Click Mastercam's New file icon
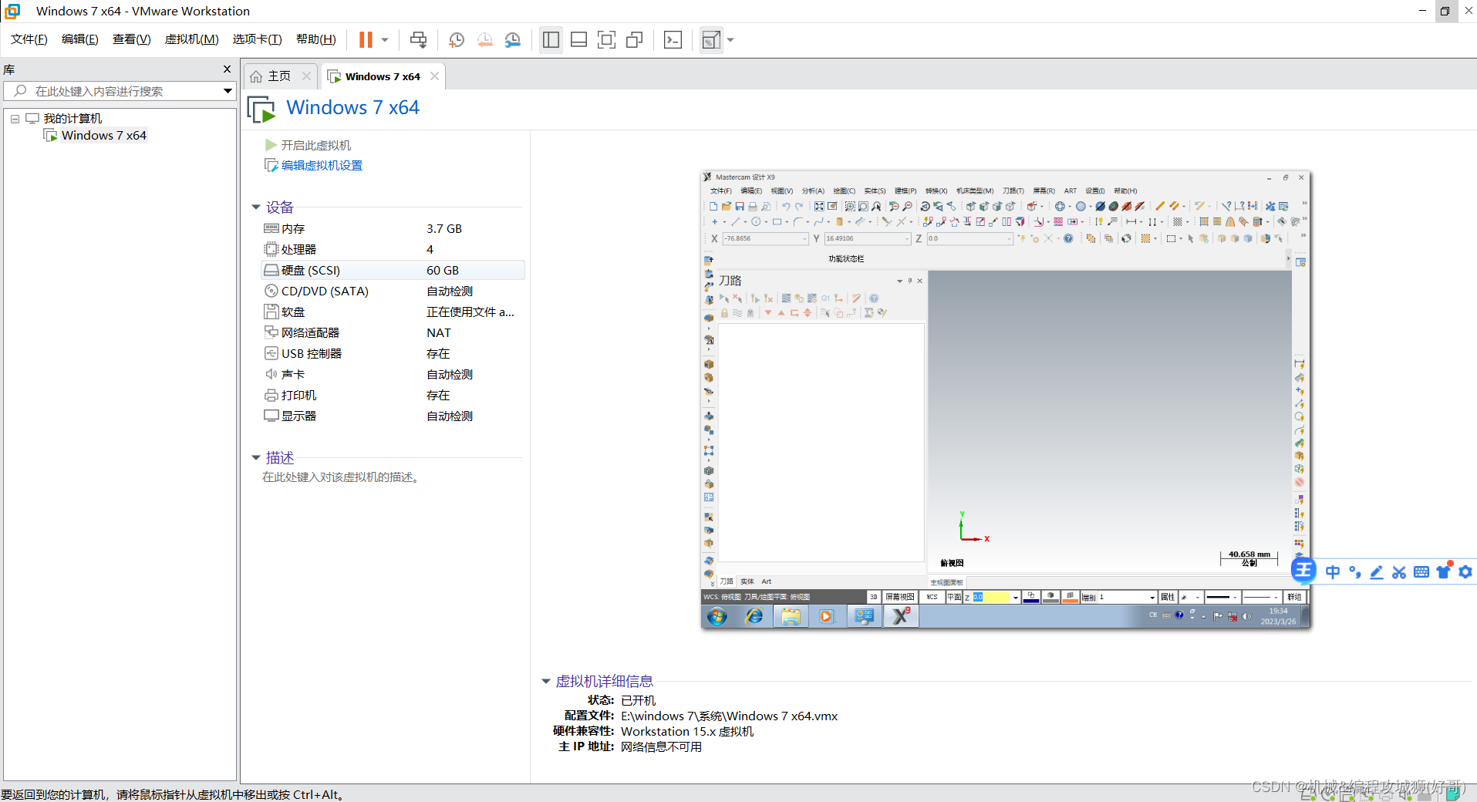Image resolution: width=1477 pixels, height=802 pixels. tap(713, 206)
